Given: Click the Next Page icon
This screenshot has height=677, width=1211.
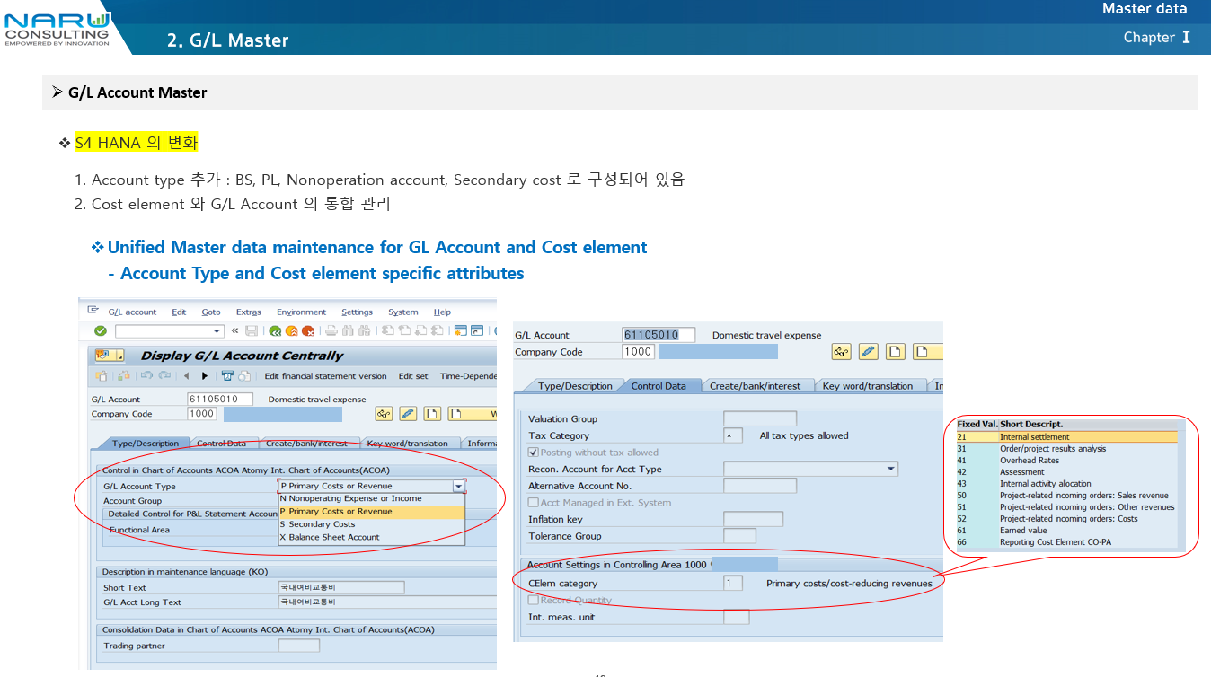Looking at the screenshot, I should tap(420, 331).
